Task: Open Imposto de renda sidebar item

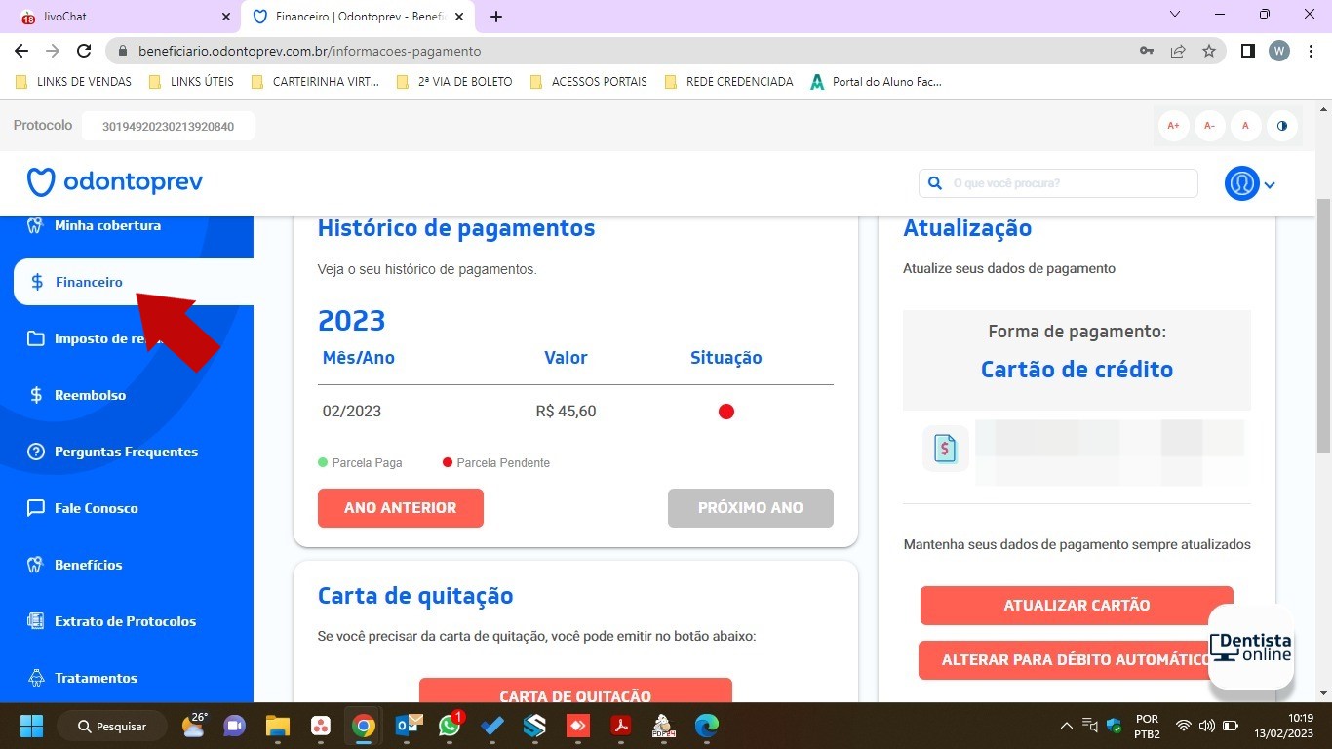Action: tap(37, 338)
